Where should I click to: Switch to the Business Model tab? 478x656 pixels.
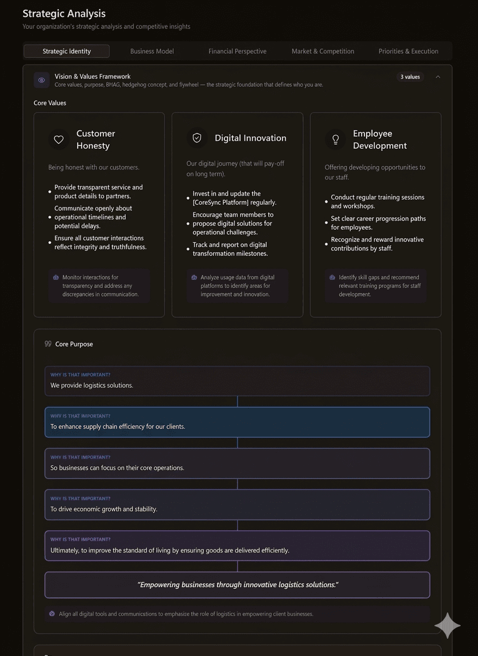(x=152, y=51)
